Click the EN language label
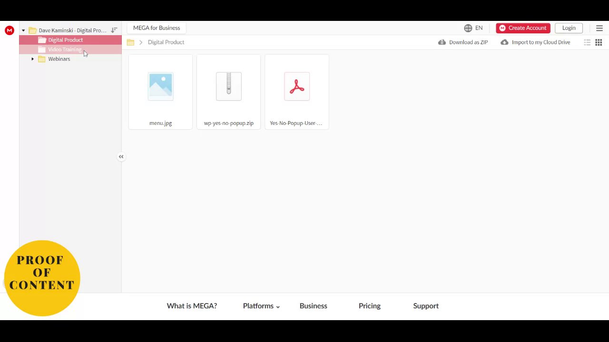 [479, 28]
